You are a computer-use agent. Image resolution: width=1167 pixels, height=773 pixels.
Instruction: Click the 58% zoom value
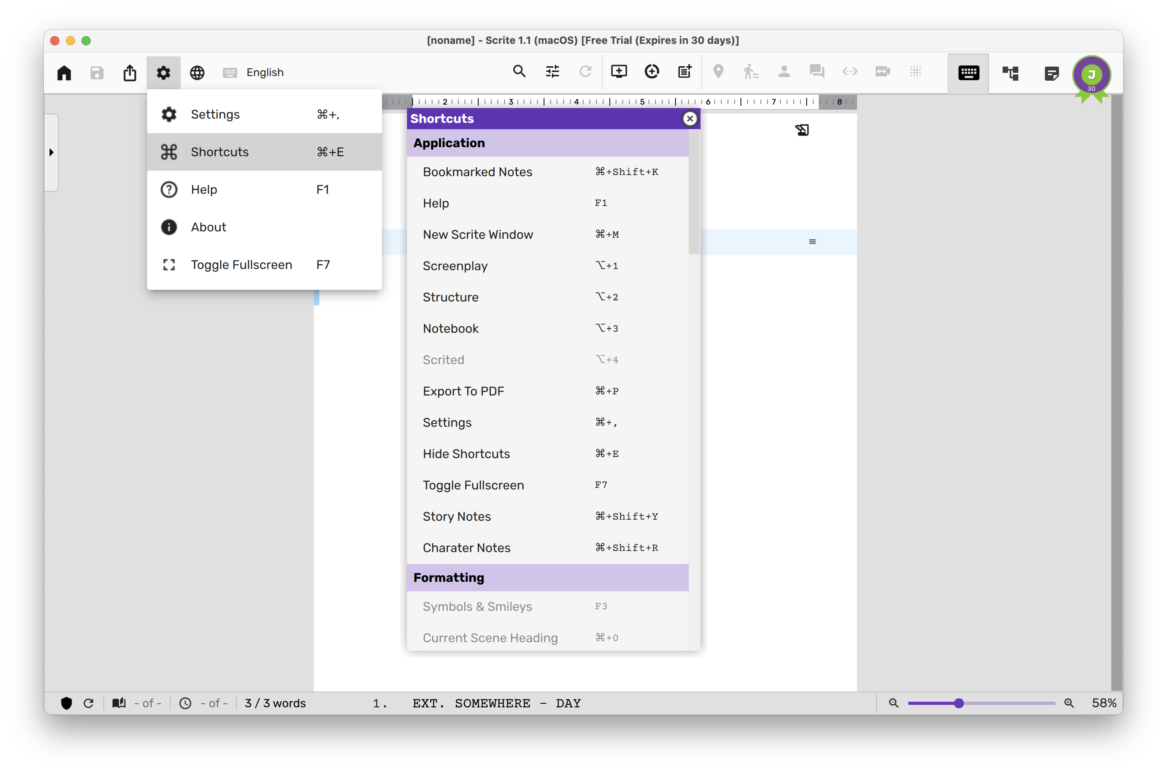[1104, 703]
